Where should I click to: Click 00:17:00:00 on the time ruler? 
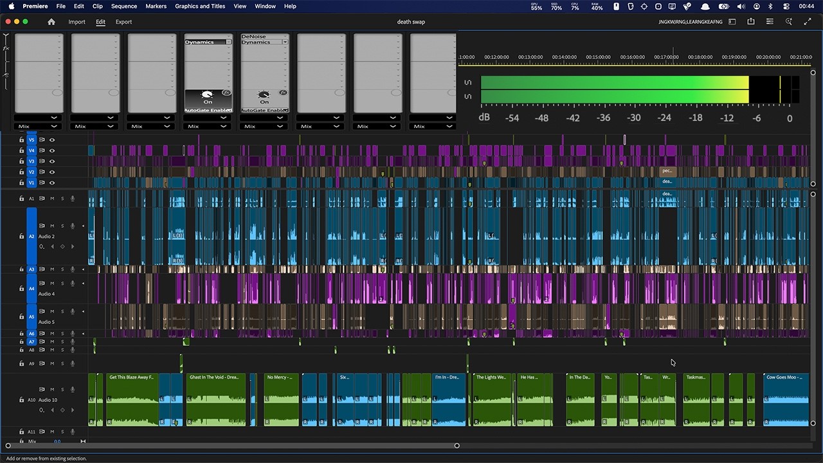click(666, 57)
